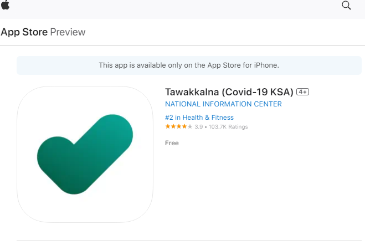The height and width of the screenshot is (245, 365).
Task: Open NATIONAL INFORMATION CENTER developer page
Action: (x=223, y=104)
